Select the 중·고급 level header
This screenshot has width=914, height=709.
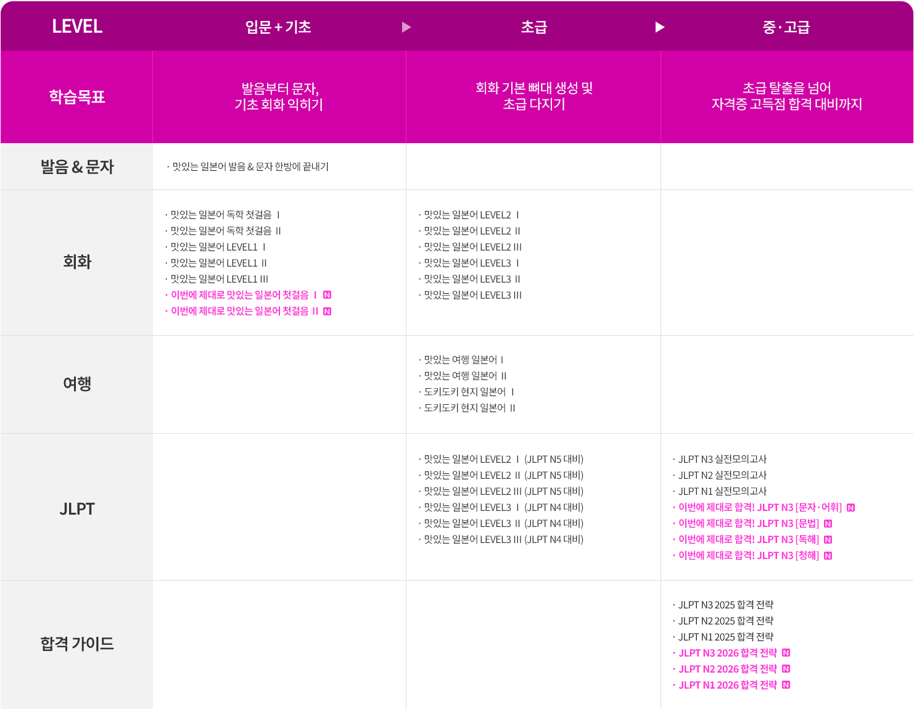click(x=786, y=27)
